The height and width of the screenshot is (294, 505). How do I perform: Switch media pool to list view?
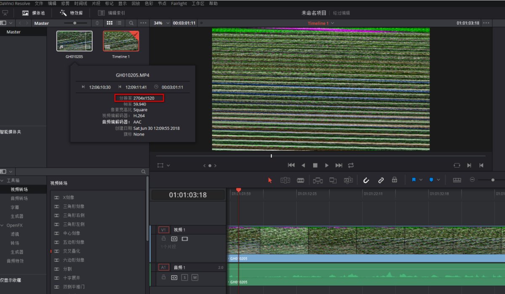119,23
